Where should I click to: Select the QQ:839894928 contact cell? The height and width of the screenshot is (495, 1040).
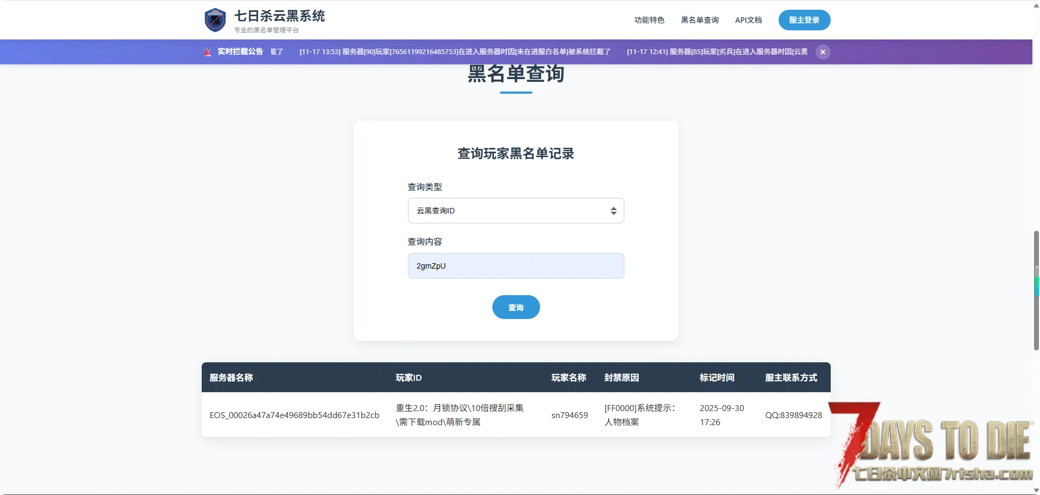[793, 415]
